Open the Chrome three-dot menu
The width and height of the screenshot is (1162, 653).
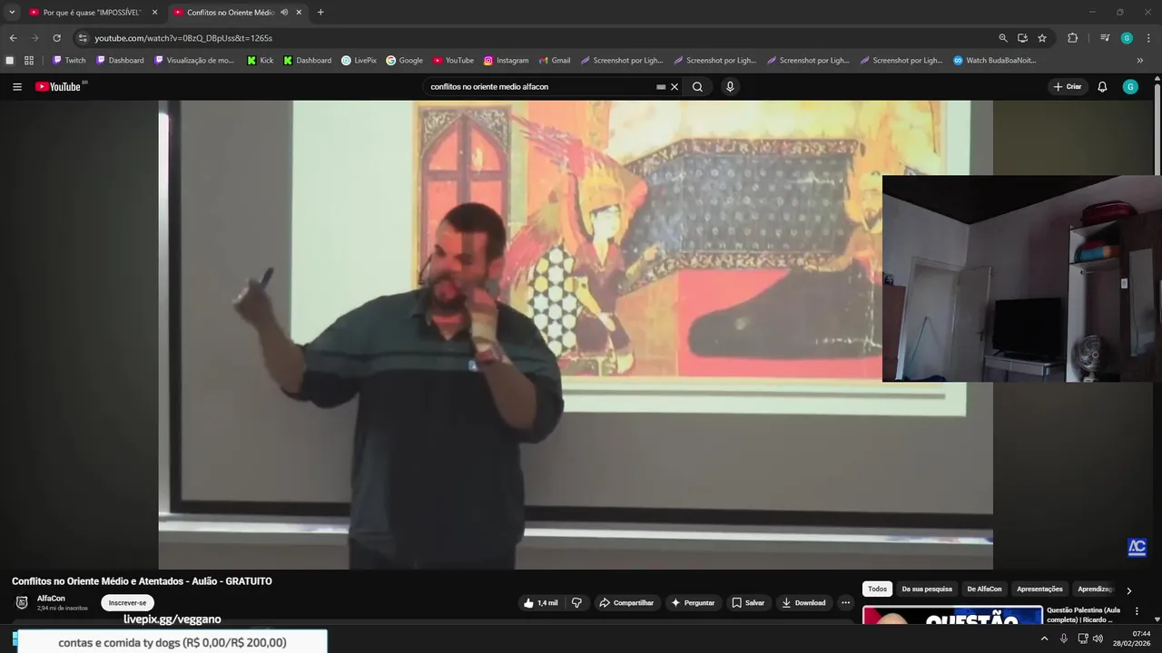coord(1148,38)
